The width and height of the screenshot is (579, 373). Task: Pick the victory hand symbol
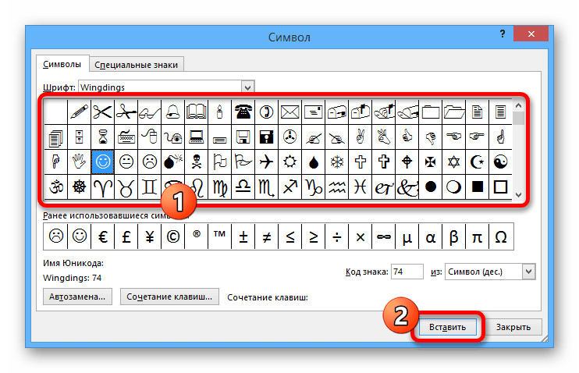click(x=360, y=137)
